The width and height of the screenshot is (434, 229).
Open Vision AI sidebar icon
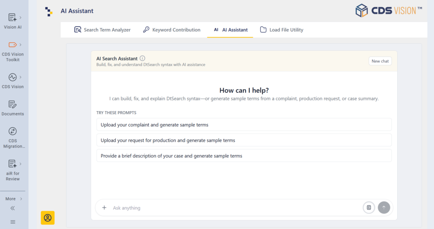pos(12,17)
